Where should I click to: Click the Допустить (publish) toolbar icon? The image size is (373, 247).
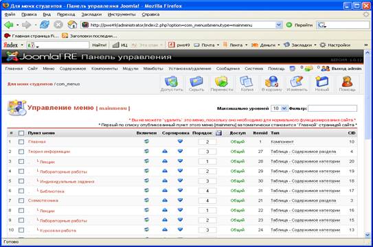tap(172, 84)
